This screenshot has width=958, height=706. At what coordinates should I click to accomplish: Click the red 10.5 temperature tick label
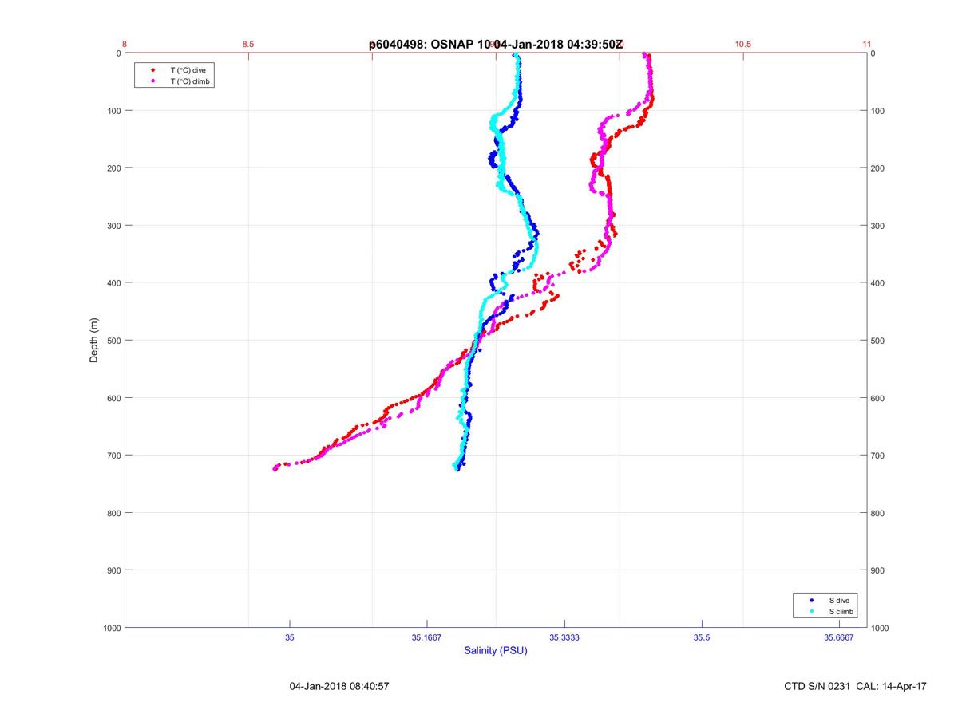(x=743, y=45)
